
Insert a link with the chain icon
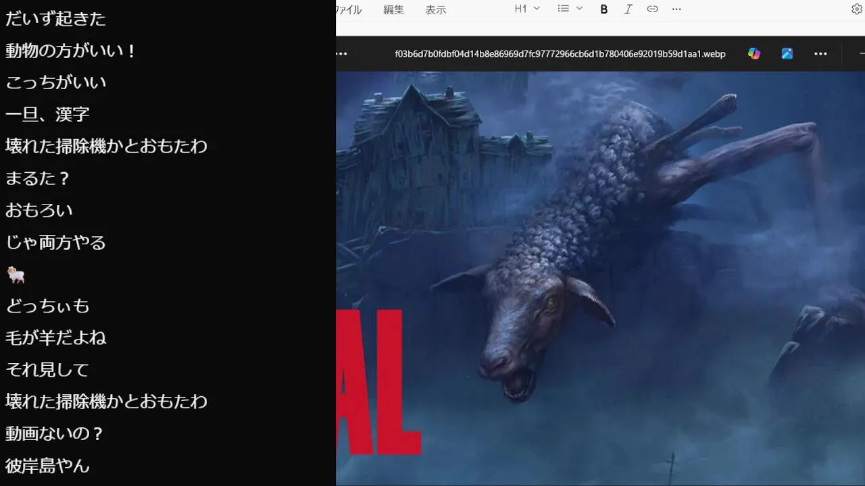pyautogui.click(x=652, y=9)
